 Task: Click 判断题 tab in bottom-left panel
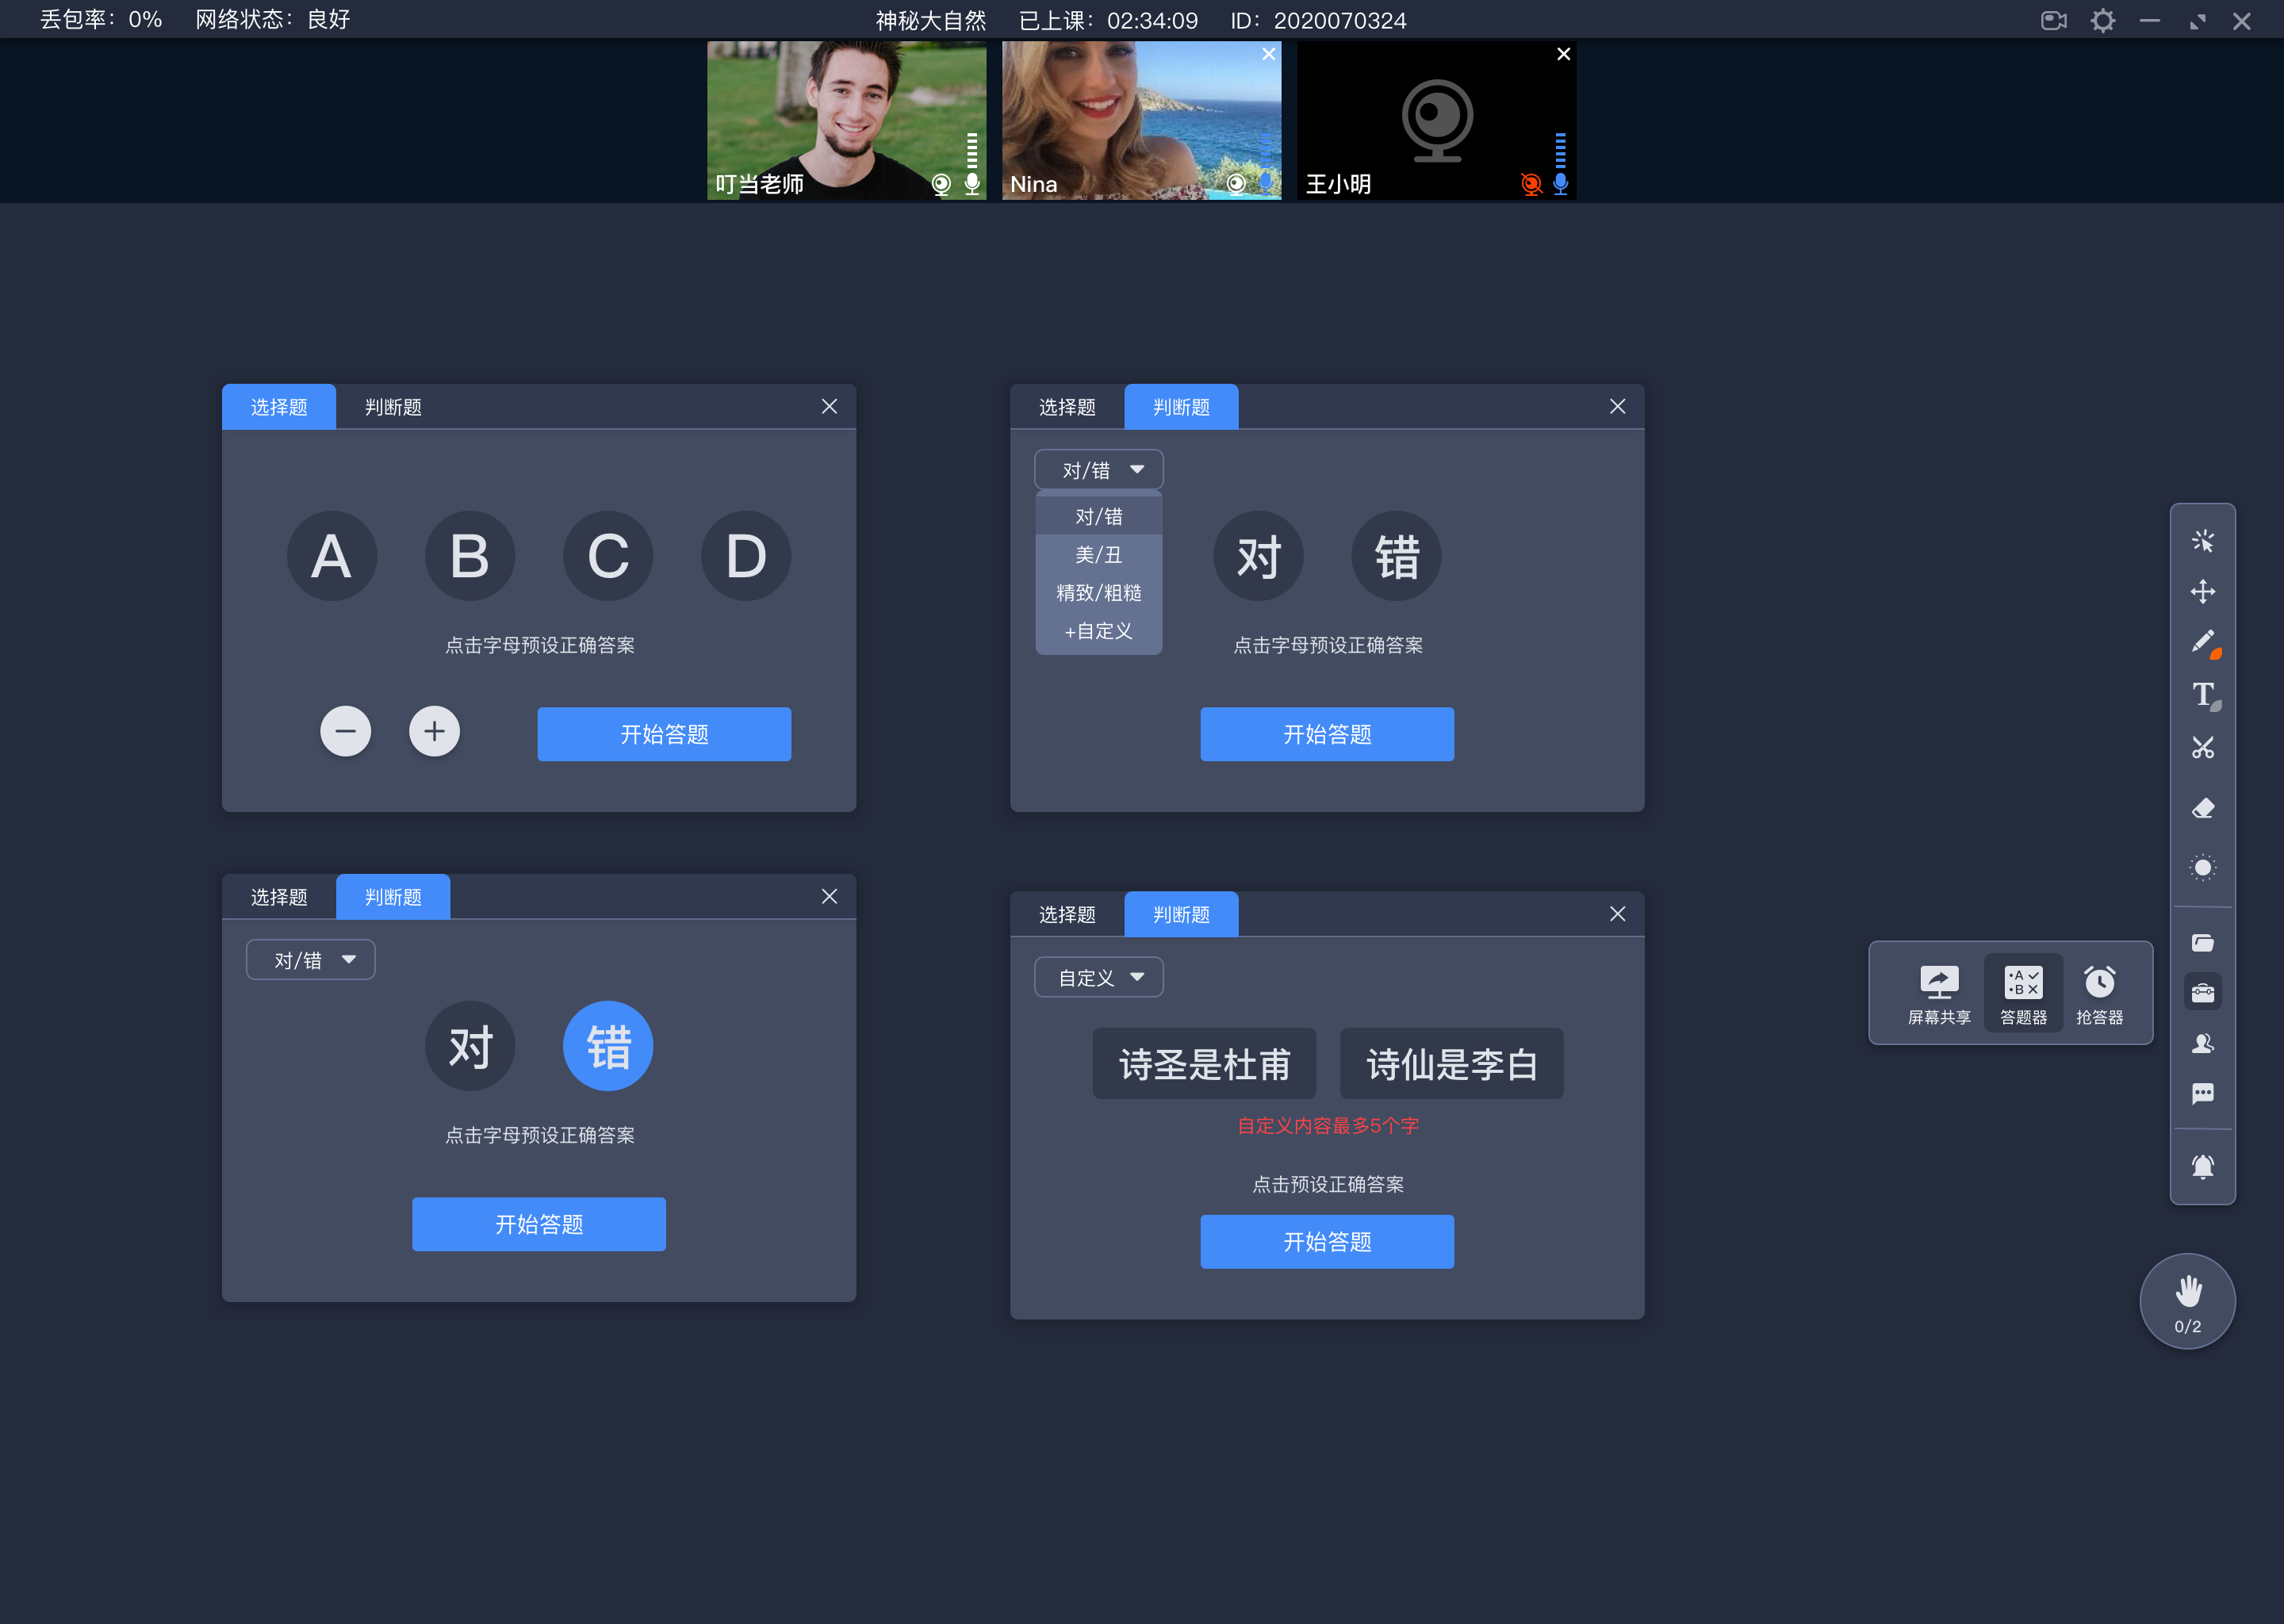tap(392, 896)
